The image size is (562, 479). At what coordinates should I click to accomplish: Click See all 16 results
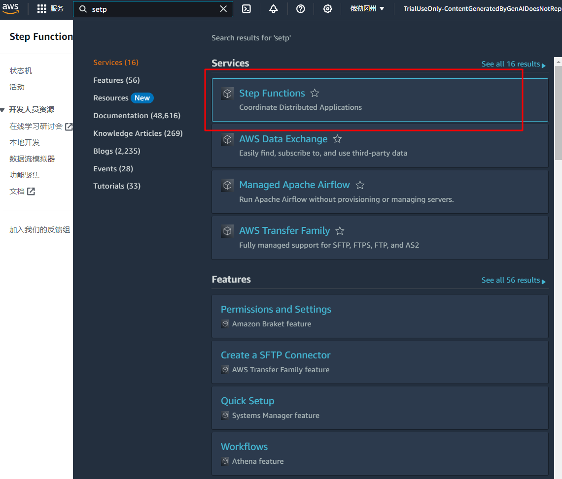pyautogui.click(x=513, y=64)
